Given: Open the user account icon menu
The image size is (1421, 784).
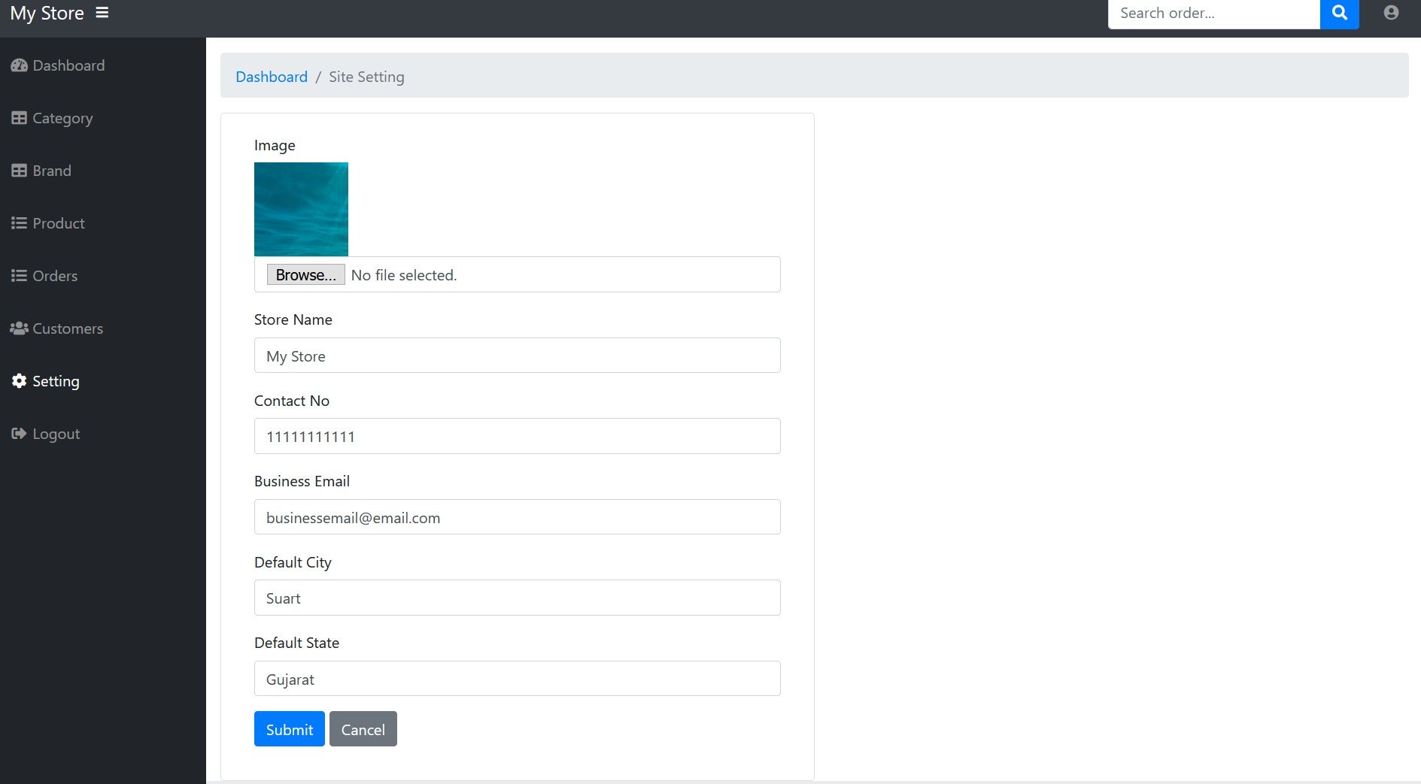Looking at the screenshot, I should point(1391,13).
